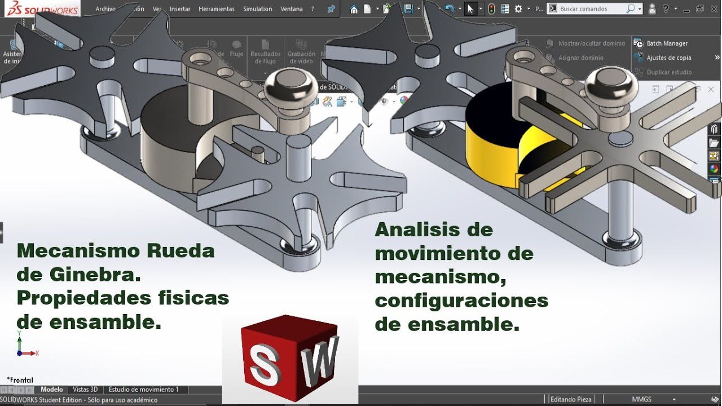Screen dimensions: 722x406
Task: Click the Help question mark icon
Action: click(x=666, y=9)
